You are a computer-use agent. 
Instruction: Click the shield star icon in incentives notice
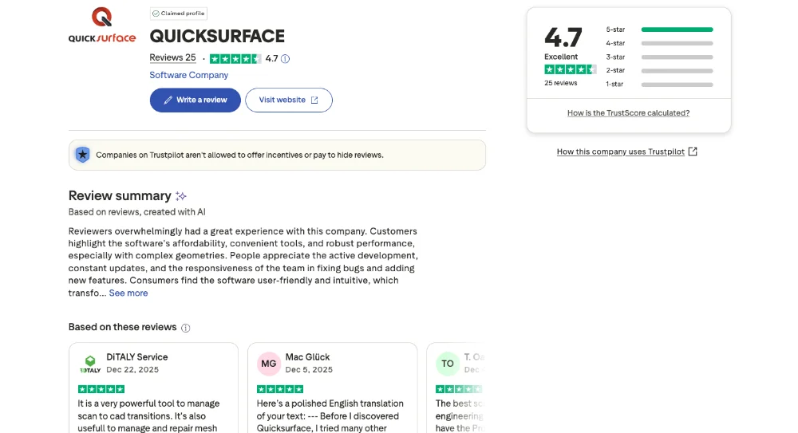coord(82,155)
